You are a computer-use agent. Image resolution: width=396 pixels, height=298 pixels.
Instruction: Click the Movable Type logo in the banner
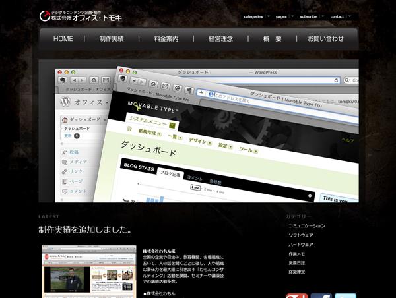(153, 107)
